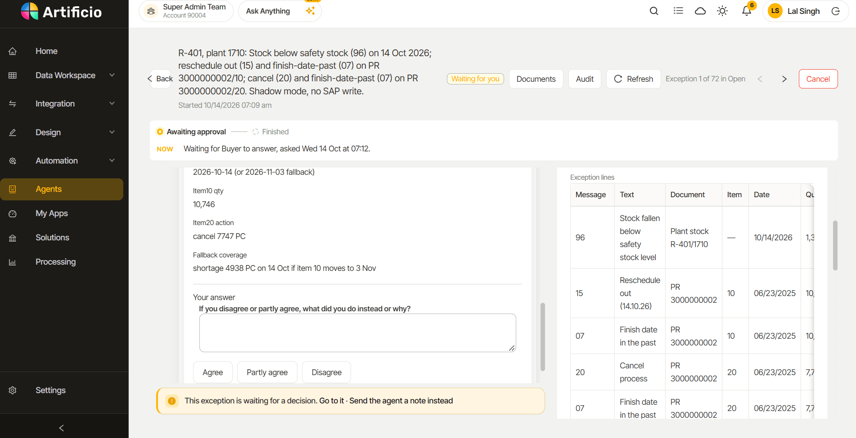Image resolution: width=856 pixels, height=438 pixels.
Task: Open the task list icon in header
Action: point(678,11)
